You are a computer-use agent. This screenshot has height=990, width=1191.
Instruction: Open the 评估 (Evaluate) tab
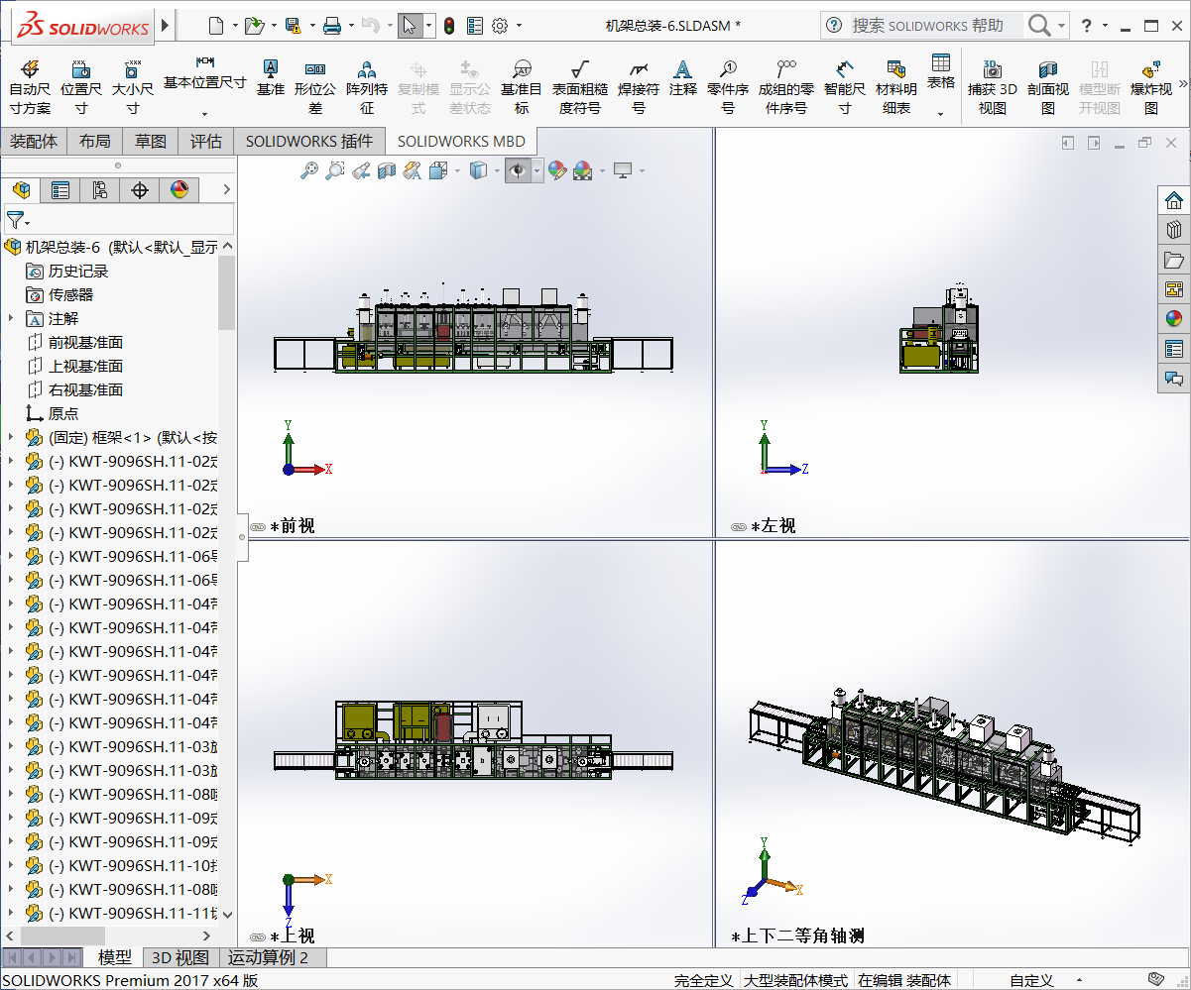pyautogui.click(x=205, y=141)
